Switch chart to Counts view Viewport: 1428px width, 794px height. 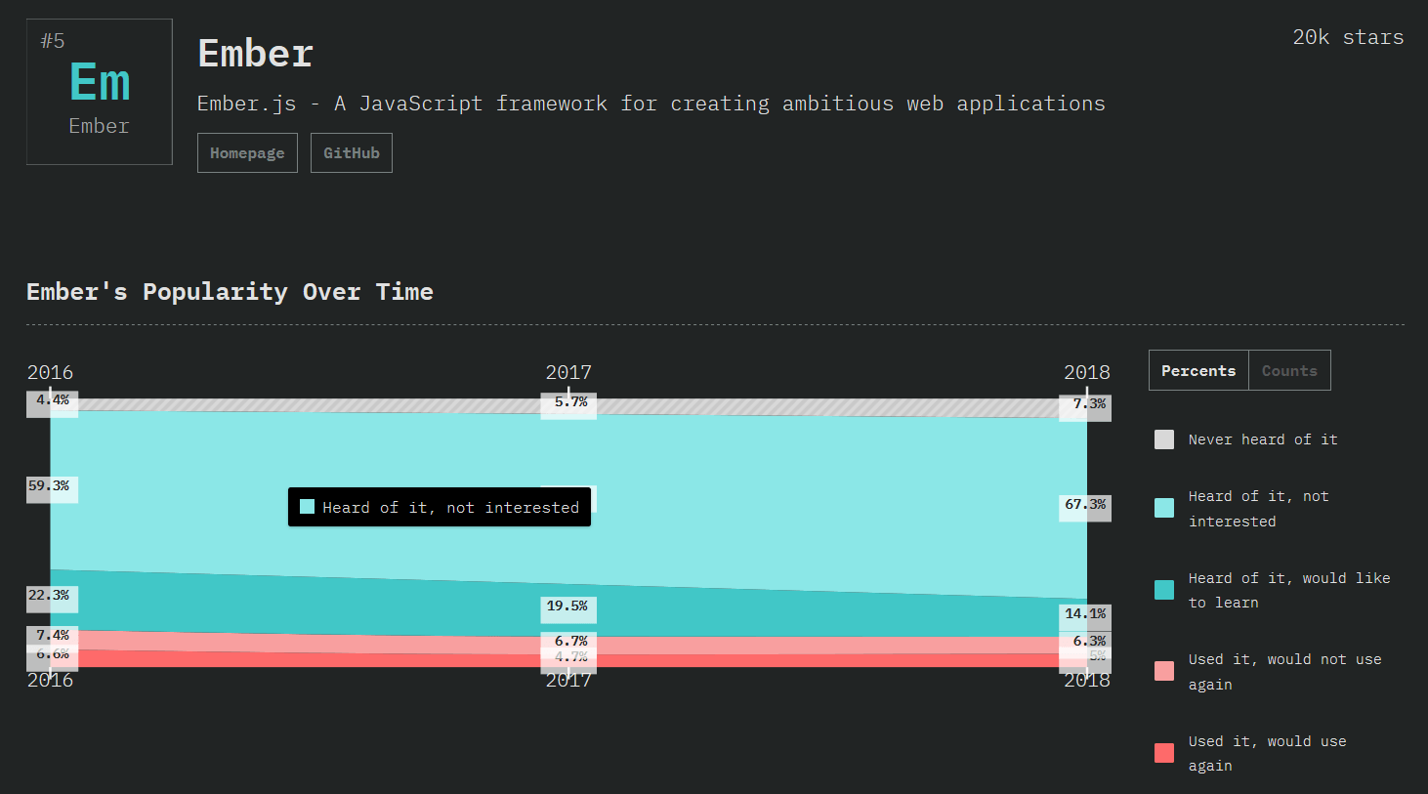1289,371
